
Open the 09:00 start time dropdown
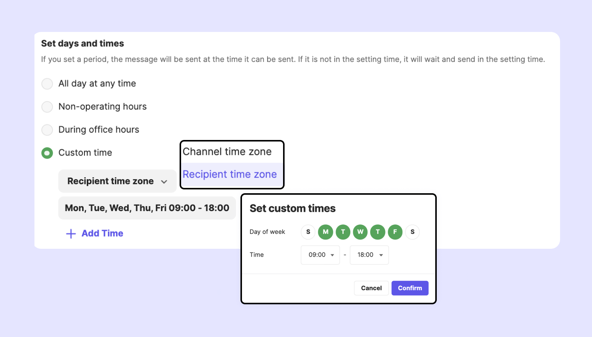coord(320,255)
